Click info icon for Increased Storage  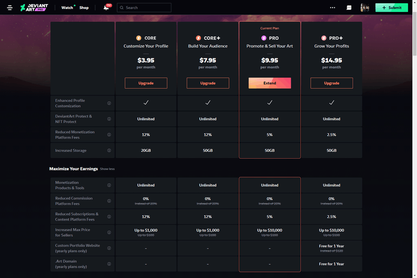[109, 151]
